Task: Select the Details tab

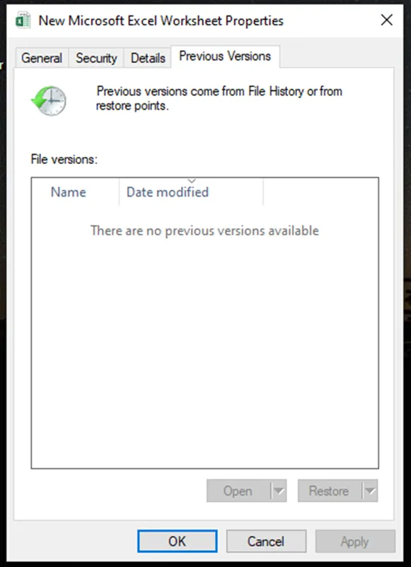Action: 148,58
